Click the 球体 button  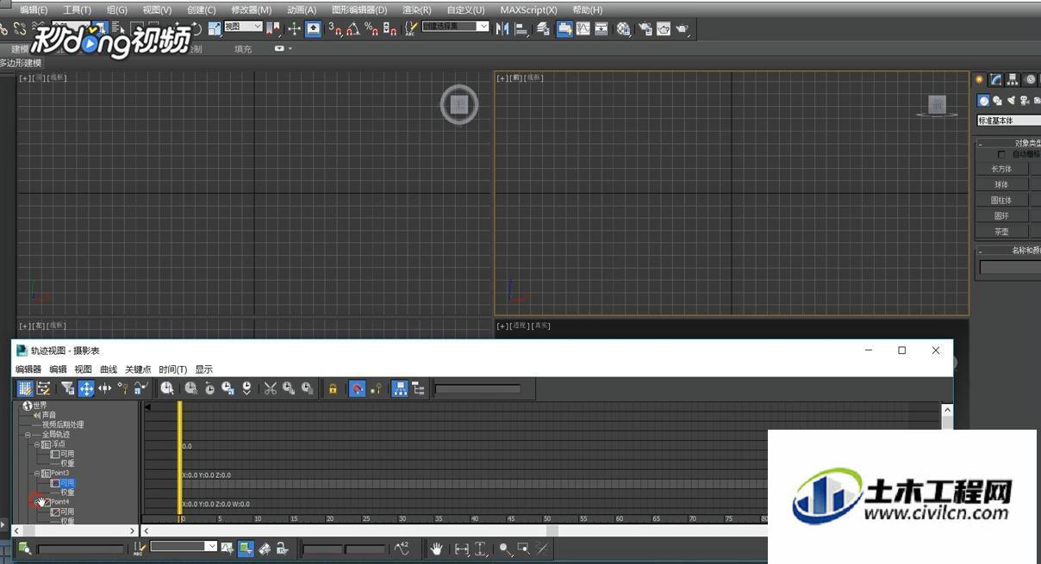pos(1002,184)
